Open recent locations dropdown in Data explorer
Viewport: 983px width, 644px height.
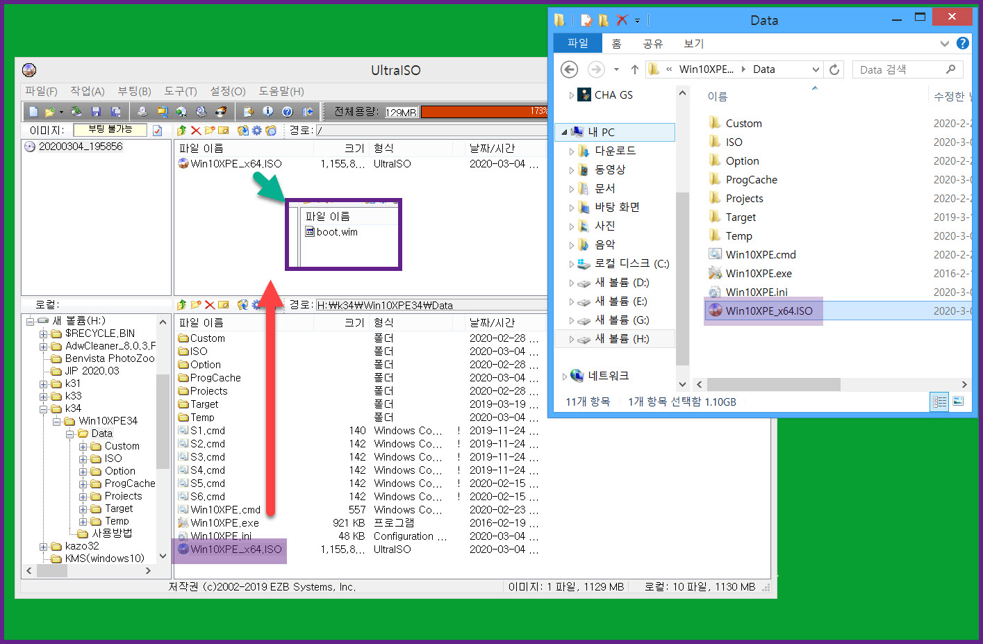(x=616, y=69)
